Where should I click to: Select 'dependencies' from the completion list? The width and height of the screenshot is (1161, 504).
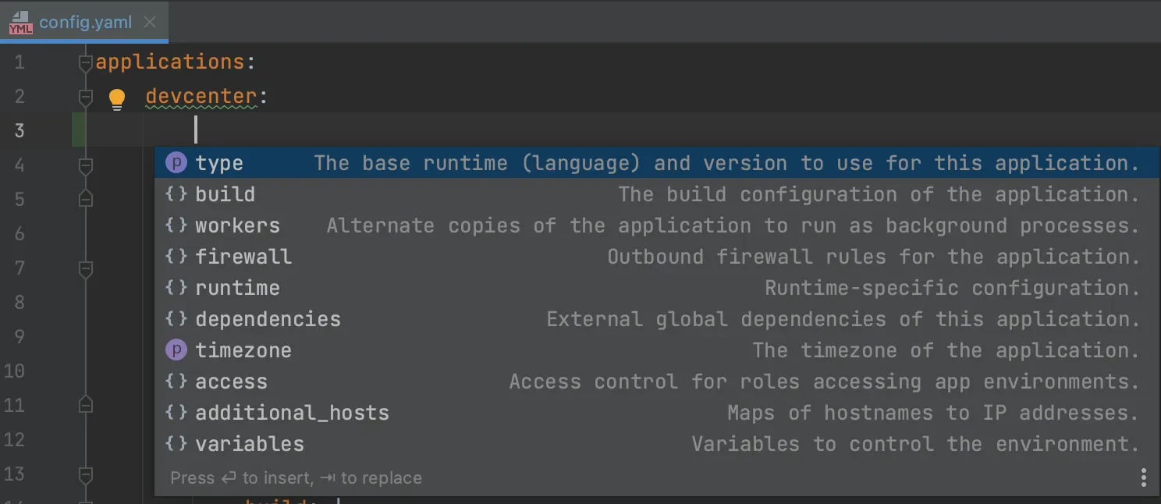(268, 318)
